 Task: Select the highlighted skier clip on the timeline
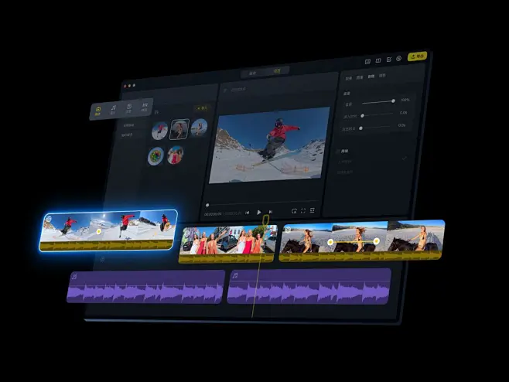pos(108,230)
